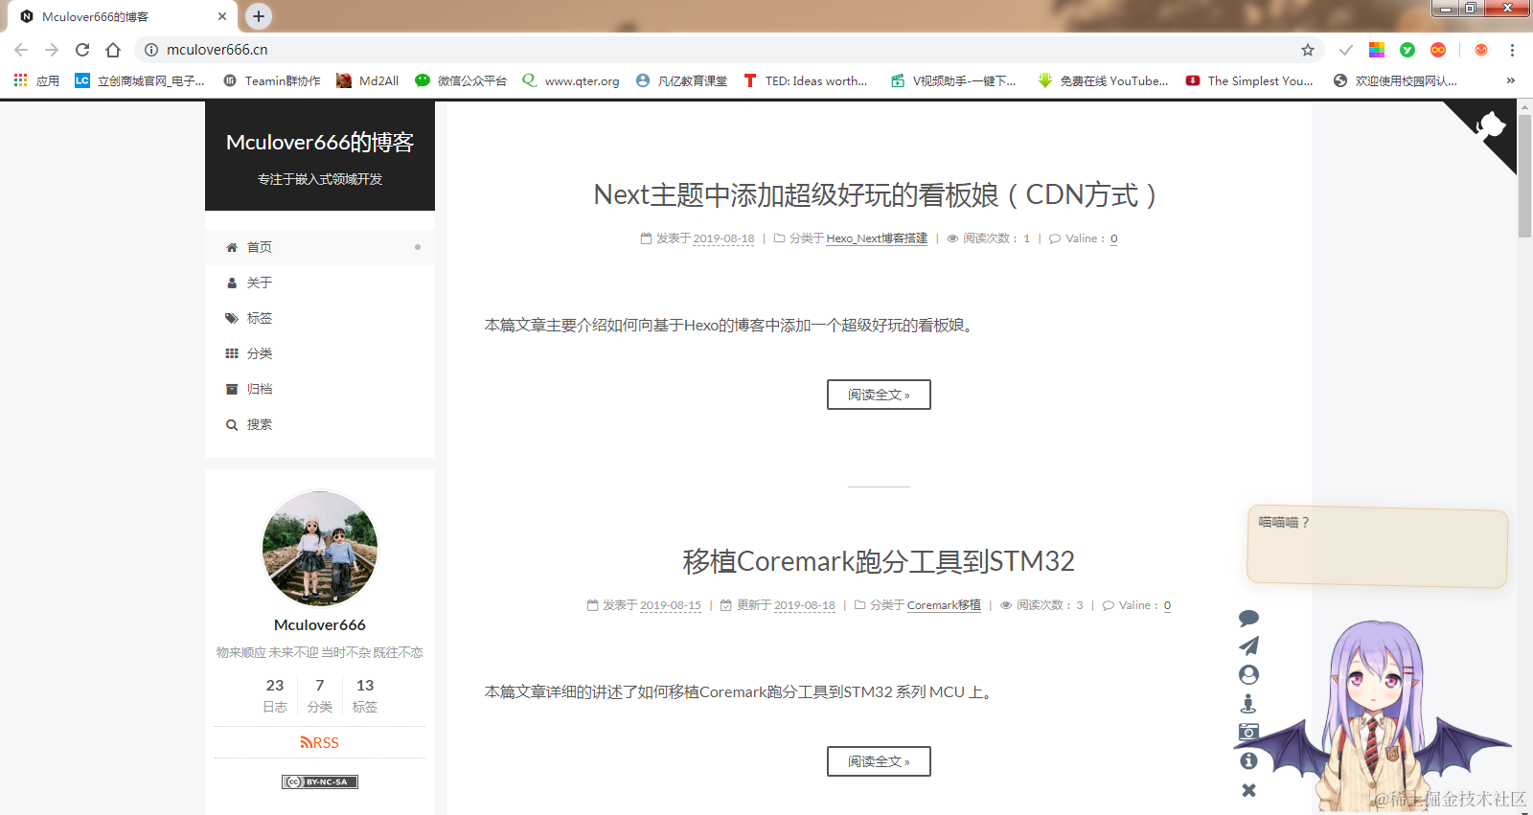Open category Hexo_Next博客搭建
Image resolution: width=1533 pixels, height=815 pixels.
tap(877, 238)
